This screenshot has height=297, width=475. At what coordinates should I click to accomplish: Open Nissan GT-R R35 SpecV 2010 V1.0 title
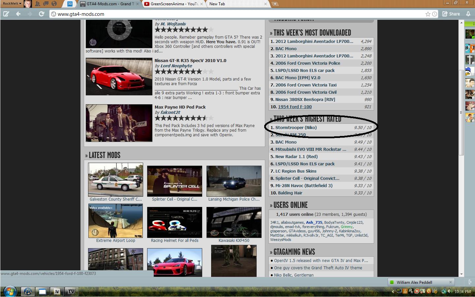click(x=190, y=60)
